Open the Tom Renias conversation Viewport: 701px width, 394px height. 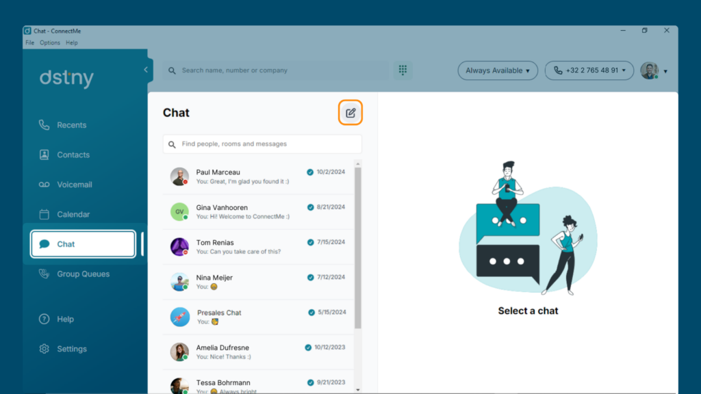pyautogui.click(x=258, y=246)
